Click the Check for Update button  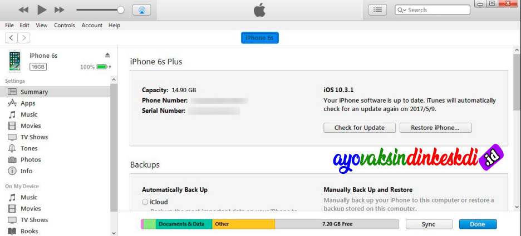[360, 128]
